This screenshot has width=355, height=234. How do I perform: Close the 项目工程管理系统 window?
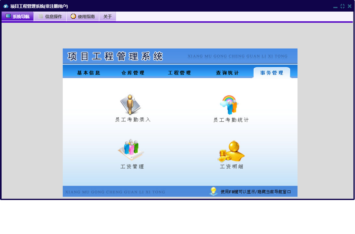click(350, 6)
